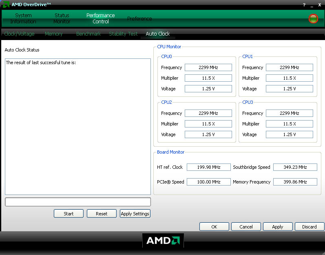Start the auto clock tuning
The width and height of the screenshot is (325, 255).
(x=69, y=214)
